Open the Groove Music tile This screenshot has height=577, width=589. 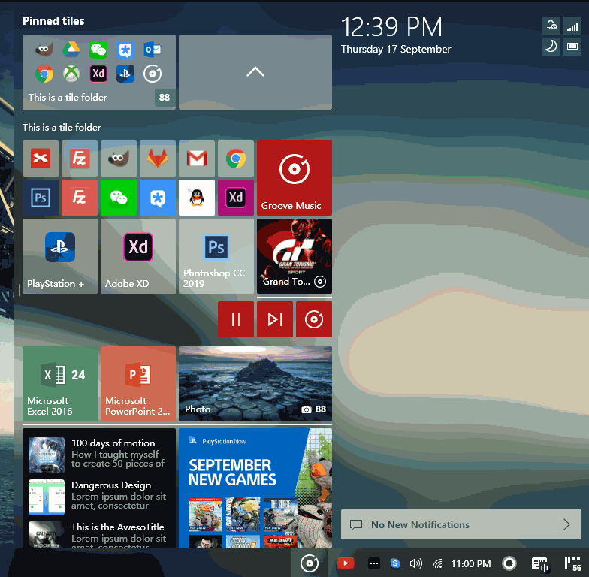point(294,178)
